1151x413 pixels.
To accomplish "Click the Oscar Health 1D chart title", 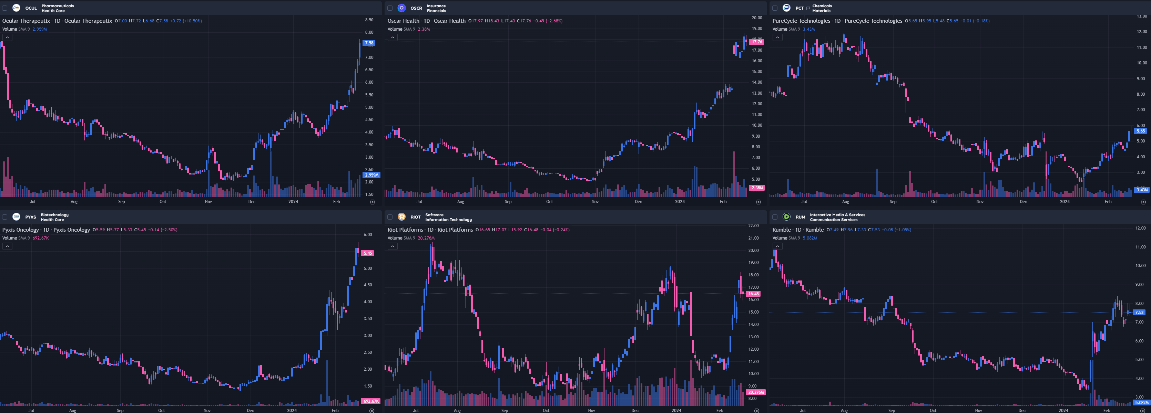I will click(x=426, y=21).
